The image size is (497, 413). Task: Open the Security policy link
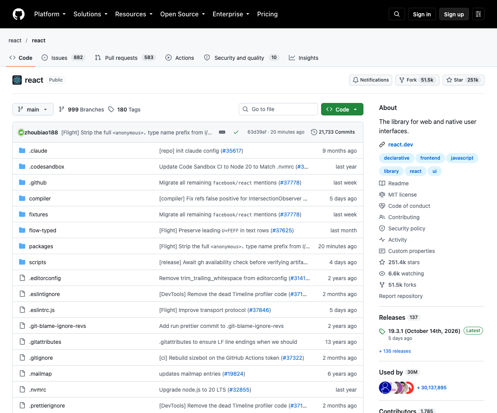[402, 228]
